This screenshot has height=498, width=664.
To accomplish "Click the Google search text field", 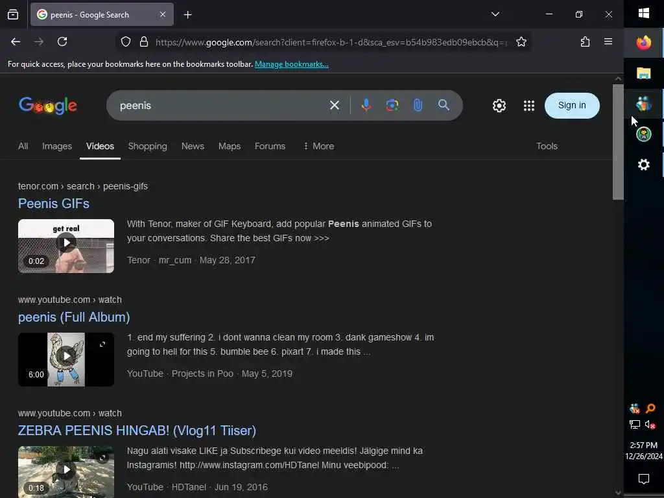I will pos(220,106).
